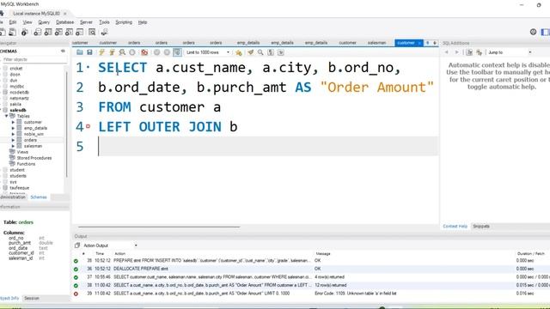Screen dimensions: 550x309
Task: Toggle the auto-commit mode button
Action: point(178,52)
